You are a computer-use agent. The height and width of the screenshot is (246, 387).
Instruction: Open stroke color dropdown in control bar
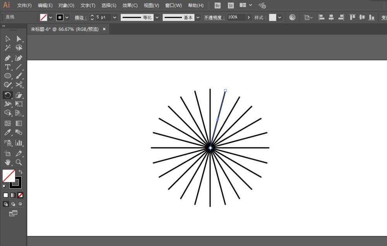[67, 17]
